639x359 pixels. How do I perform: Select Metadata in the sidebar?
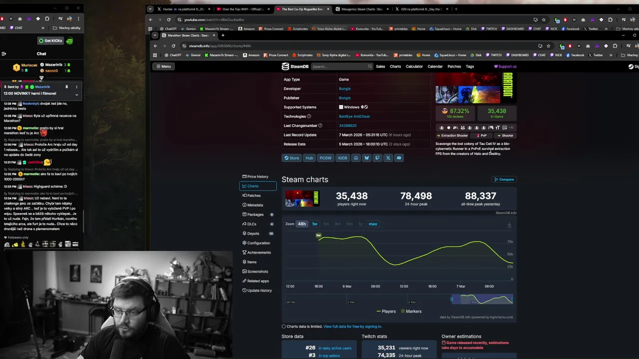coord(258,205)
